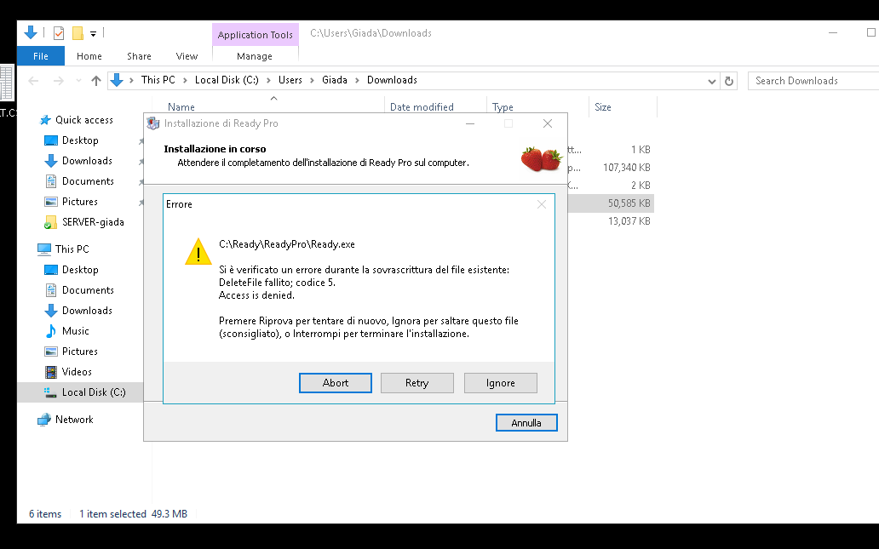Click 'Local Disk (C:)' breadcrumb in address bar
The height and width of the screenshot is (549, 879).
pyautogui.click(x=227, y=80)
